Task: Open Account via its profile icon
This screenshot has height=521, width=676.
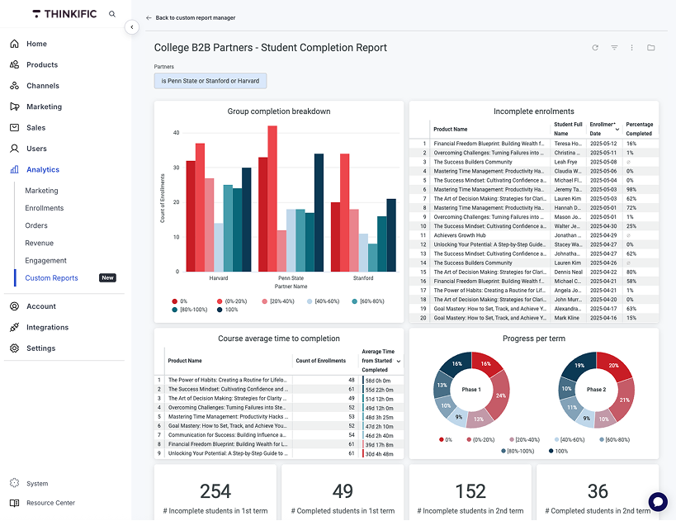Action: [14, 306]
